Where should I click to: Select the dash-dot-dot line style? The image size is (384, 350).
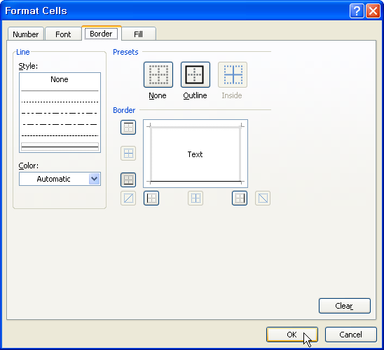(60, 113)
